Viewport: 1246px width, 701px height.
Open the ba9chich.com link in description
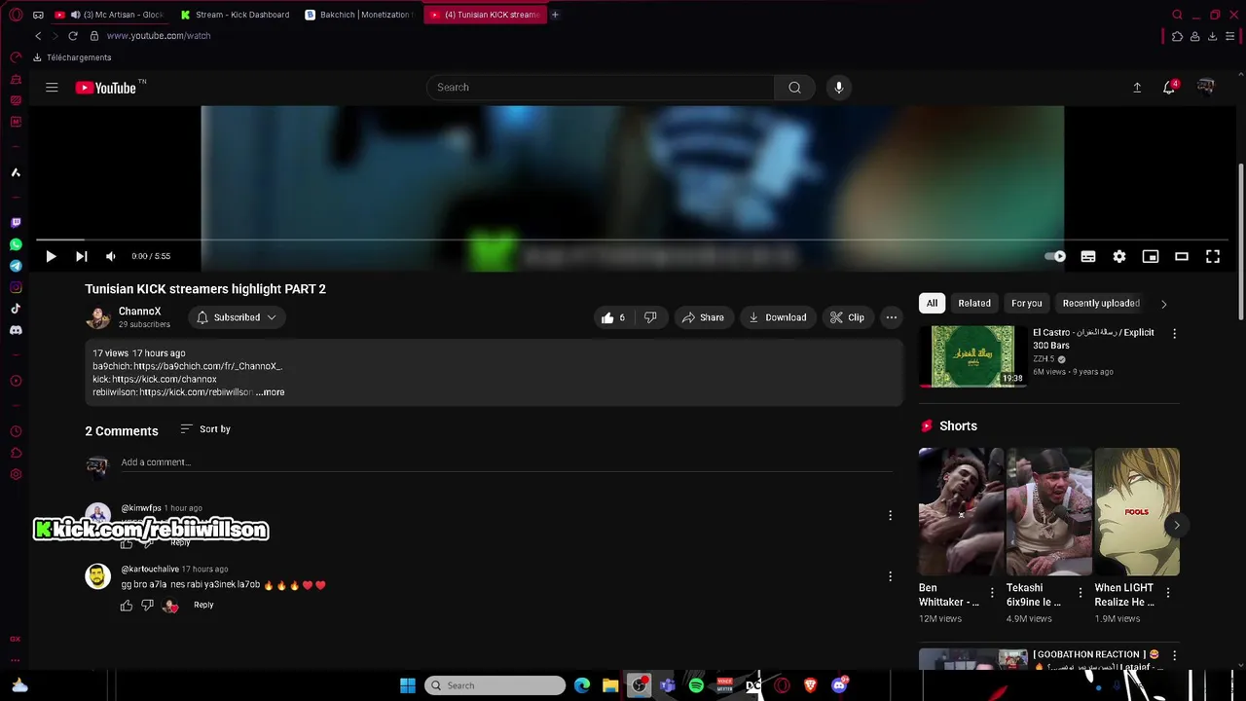click(x=208, y=366)
